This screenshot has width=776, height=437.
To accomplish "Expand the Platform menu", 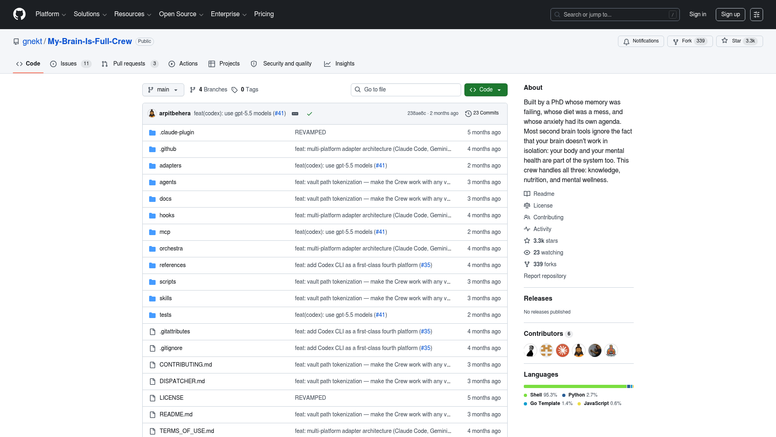I will (x=51, y=14).
